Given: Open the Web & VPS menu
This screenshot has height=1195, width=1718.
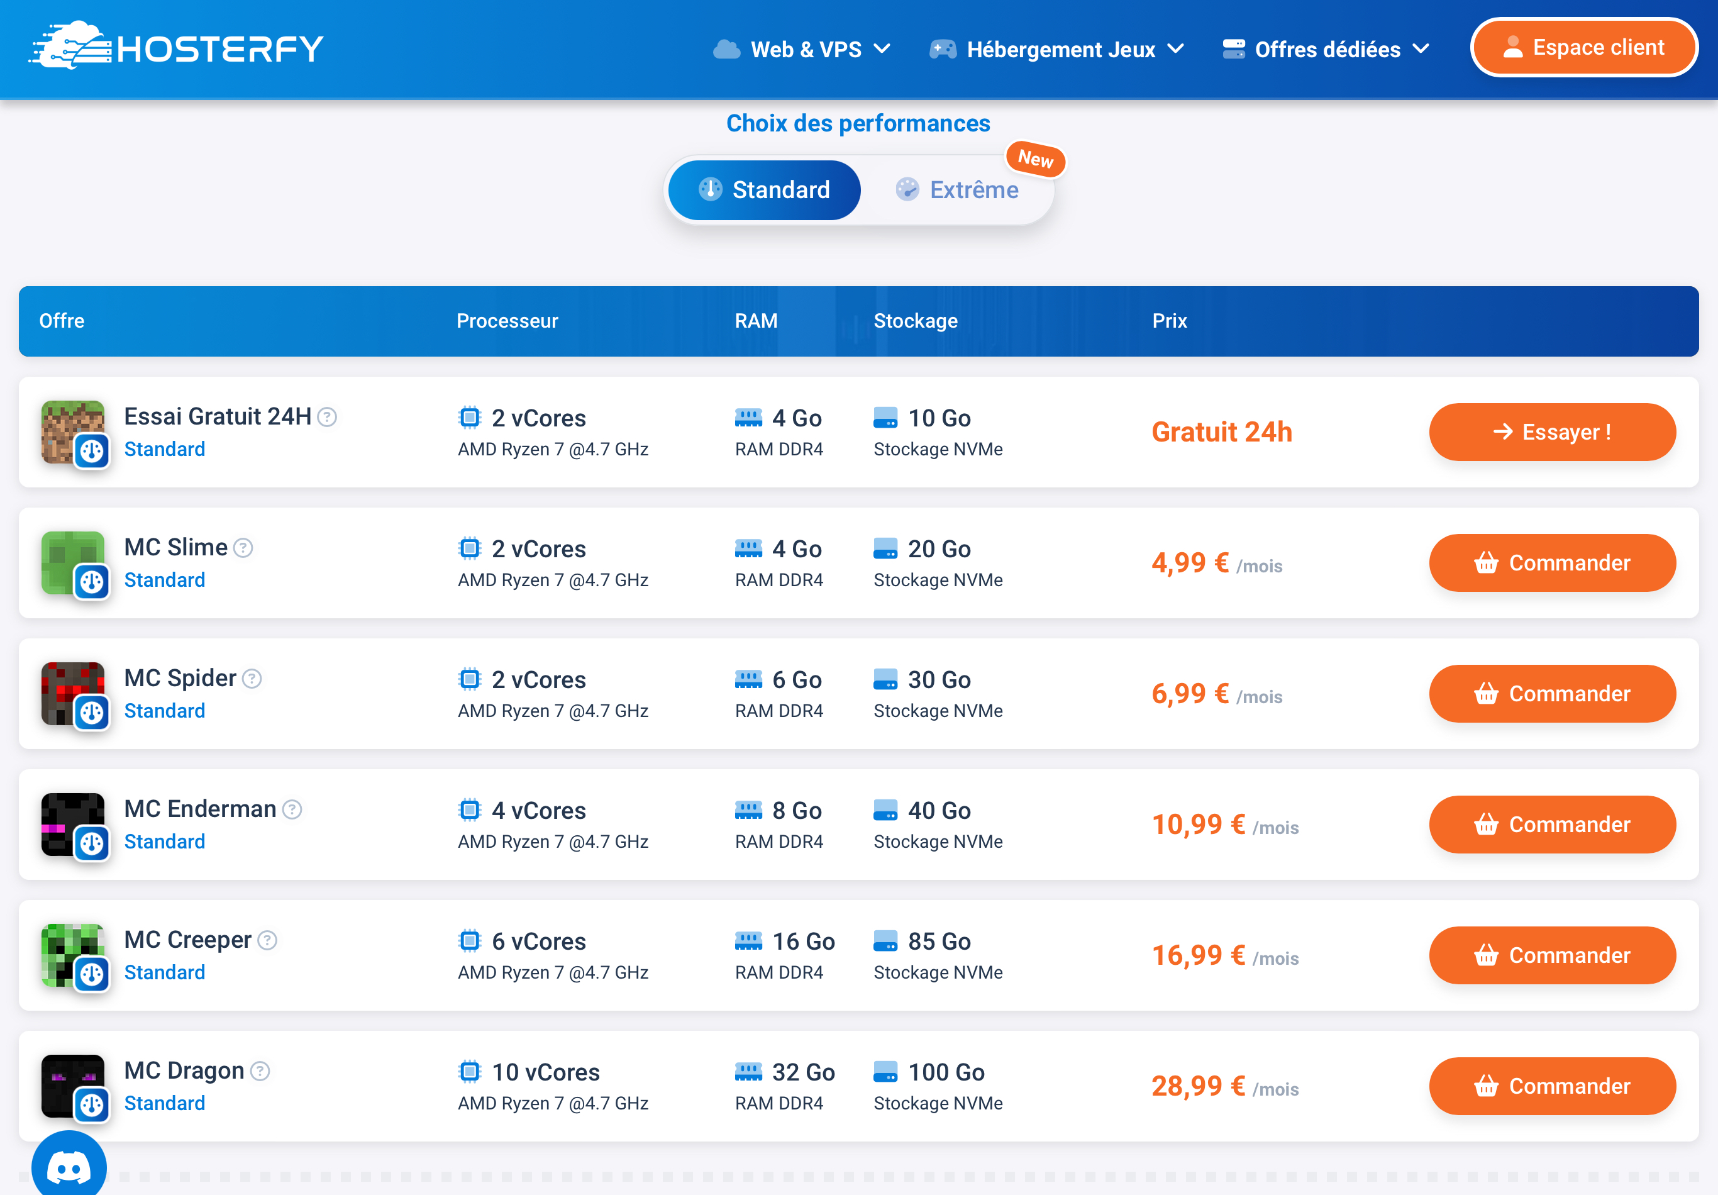Looking at the screenshot, I should pos(802,50).
